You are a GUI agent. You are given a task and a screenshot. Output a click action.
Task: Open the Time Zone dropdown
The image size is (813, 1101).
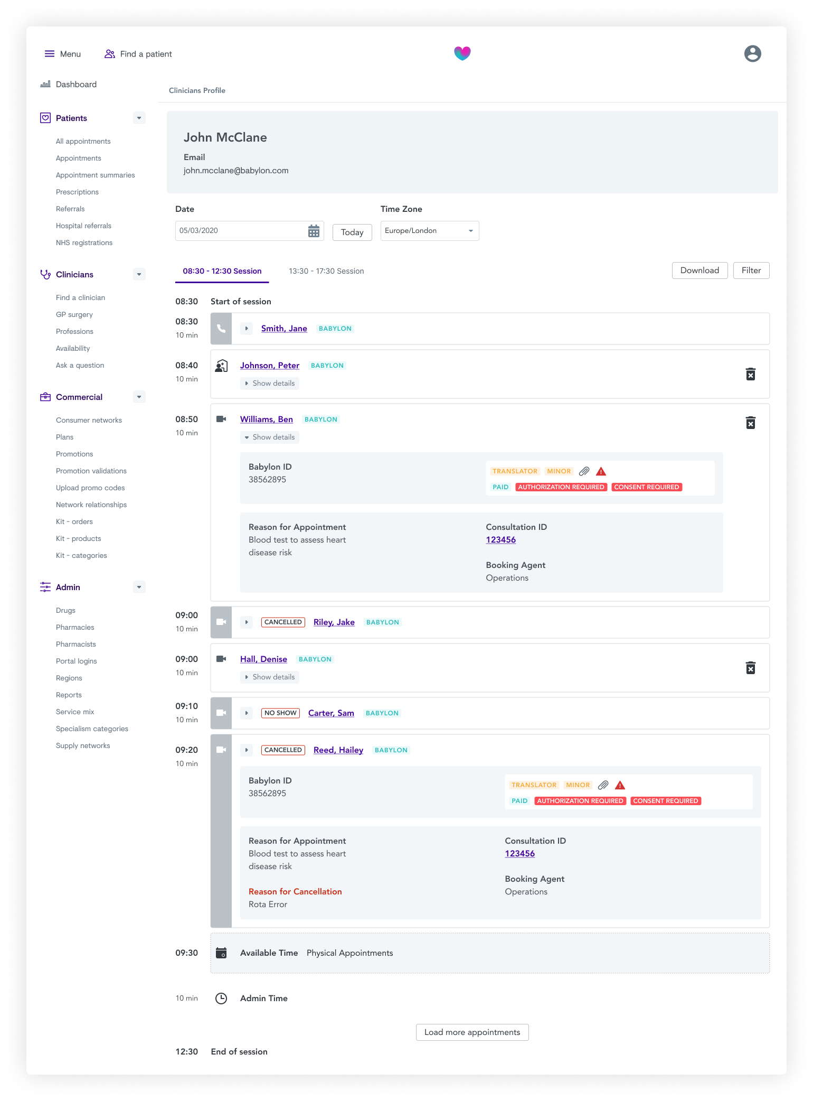pyautogui.click(x=429, y=231)
